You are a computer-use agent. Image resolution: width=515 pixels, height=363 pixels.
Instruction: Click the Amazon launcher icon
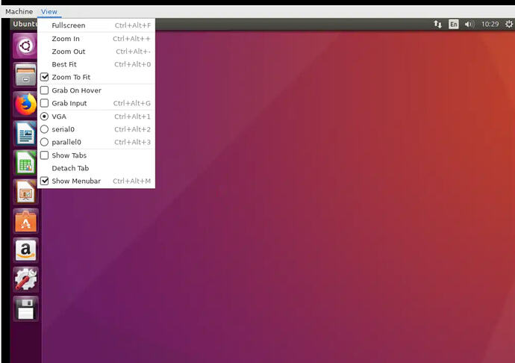coord(25,250)
